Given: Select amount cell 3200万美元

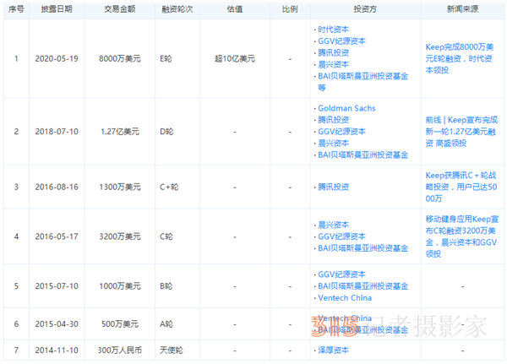Looking at the screenshot, I should (120, 236).
